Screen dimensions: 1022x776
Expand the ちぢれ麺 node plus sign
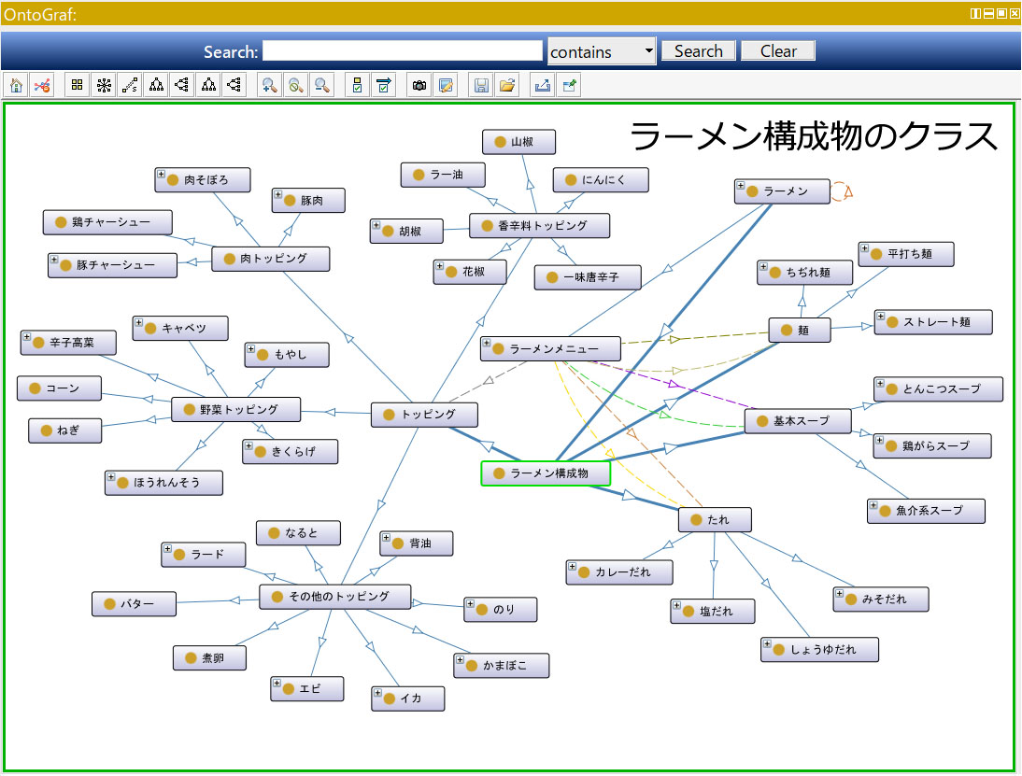(x=763, y=266)
